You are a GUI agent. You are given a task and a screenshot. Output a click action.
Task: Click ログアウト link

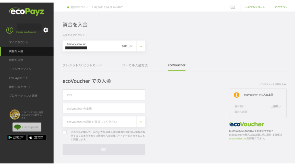pos(281,7)
